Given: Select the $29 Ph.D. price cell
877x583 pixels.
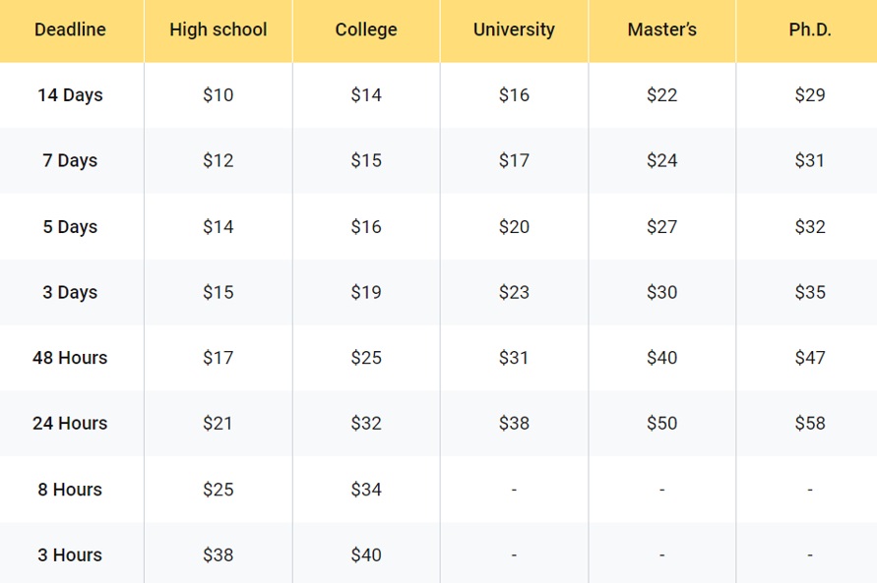Looking at the screenshot, I should [x=809, y=95].
